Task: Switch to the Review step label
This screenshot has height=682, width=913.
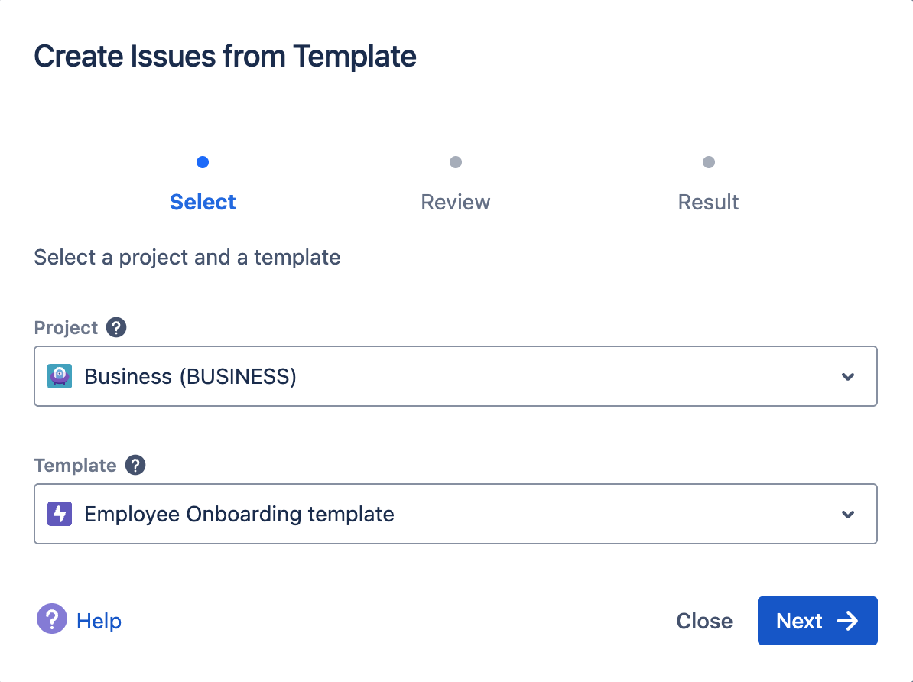Action: click(456, 203)
